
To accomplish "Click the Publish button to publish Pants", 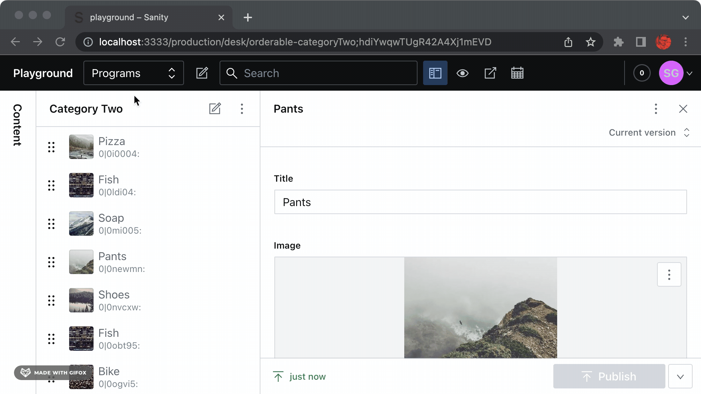I will pos(608,376).
